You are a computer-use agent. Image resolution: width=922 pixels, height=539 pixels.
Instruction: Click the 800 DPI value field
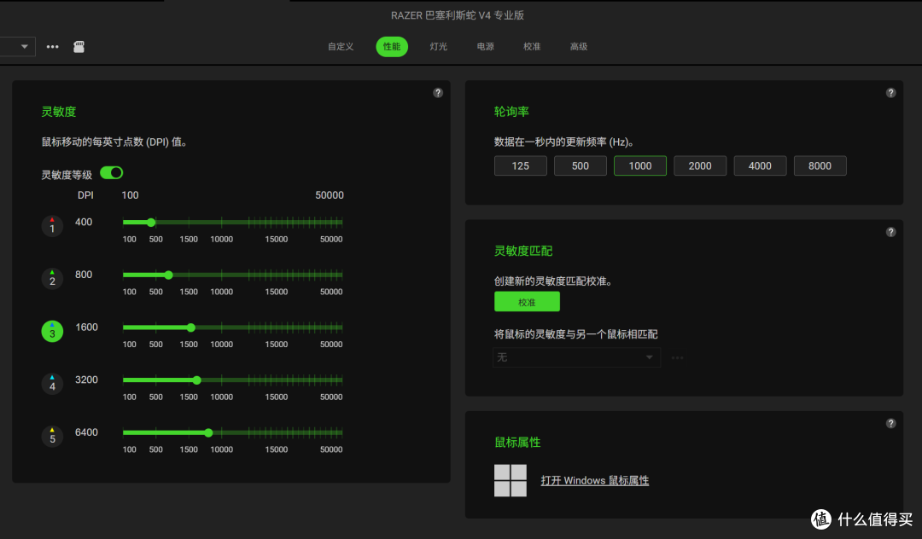click(84, 275)
